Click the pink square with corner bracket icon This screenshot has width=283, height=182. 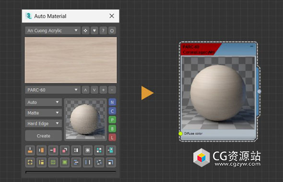coord(65,150)
